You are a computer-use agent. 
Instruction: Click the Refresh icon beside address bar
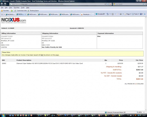click(108, 4)
